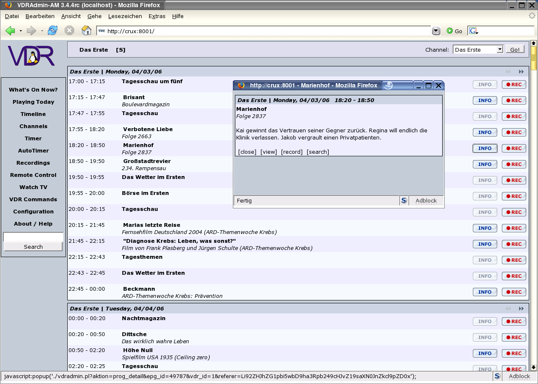Screen dimensions: 538x384
Task: Click REC button for Beckmann
Action: click(514, 292)
